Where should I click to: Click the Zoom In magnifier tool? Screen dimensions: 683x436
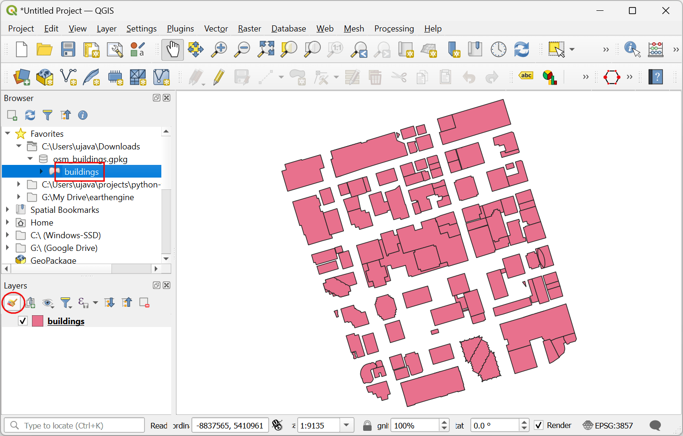219,49
